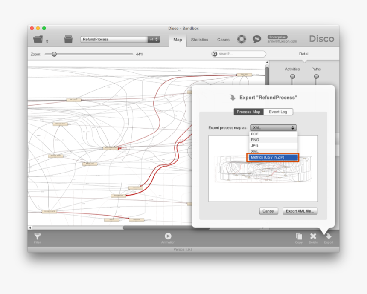Click the 44% zoom value
Image resolution: width=367 pixels, height=294 pixels.
click(140, 54)
